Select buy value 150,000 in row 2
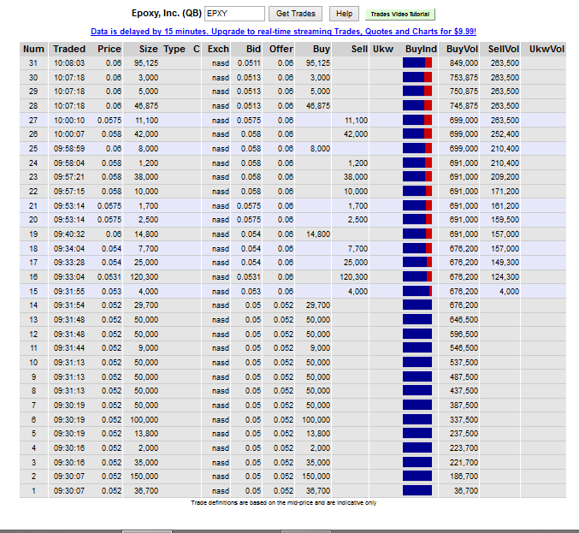This screenshot has height=533, width=579. click(316, 477)
